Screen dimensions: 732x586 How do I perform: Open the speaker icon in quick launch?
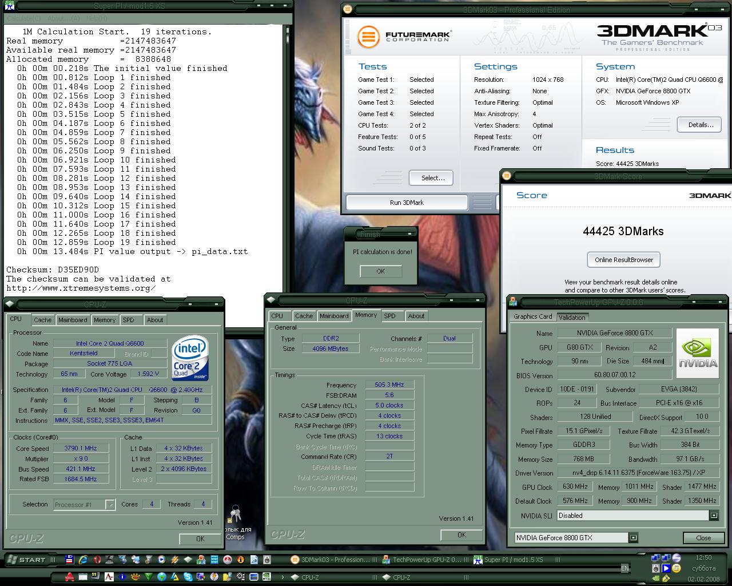pos(266,560)
